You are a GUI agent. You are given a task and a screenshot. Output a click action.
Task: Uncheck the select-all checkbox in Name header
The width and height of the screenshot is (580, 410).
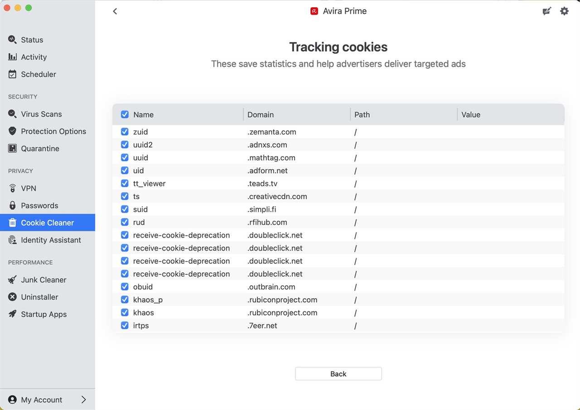(x=125, y=115)
